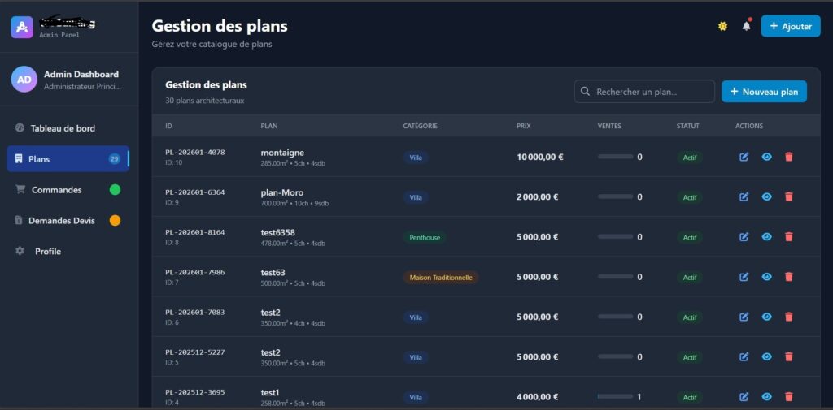View the test6358 plan with the eye icon
The image size is (833, 410).
(x=766, y=236)
